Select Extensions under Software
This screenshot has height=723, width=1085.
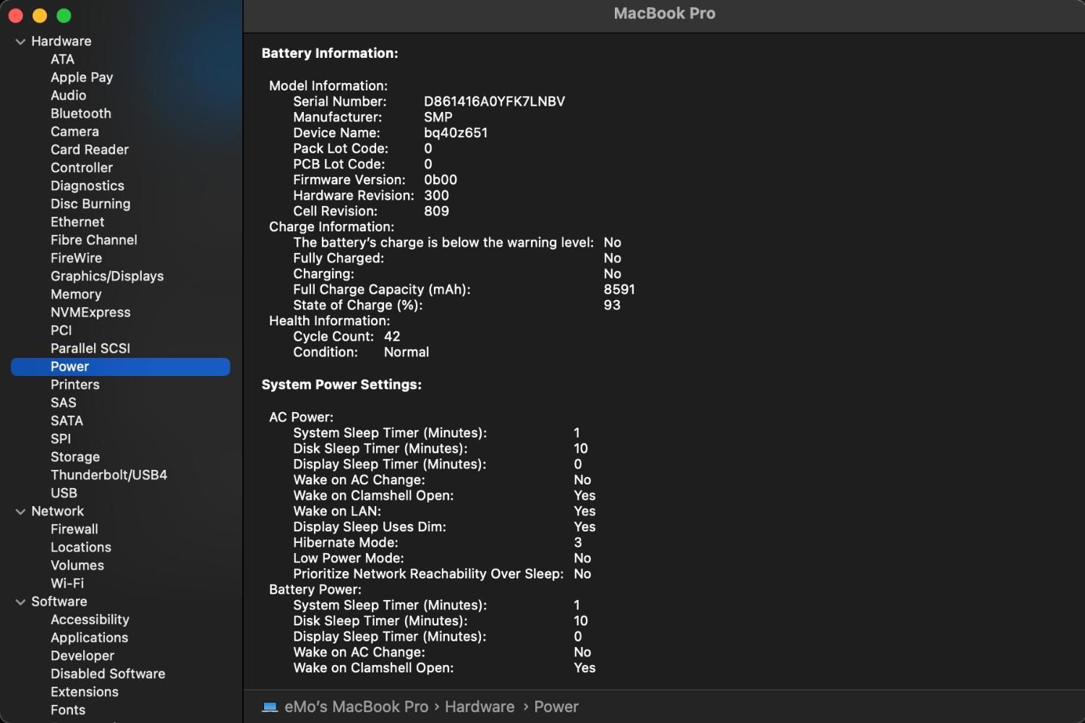pos(85,692)
